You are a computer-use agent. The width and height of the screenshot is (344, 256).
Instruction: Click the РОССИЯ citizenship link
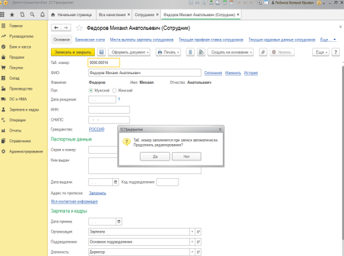[x=97, y=129]
